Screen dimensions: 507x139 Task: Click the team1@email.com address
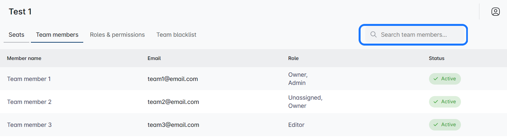click(173, 79)
